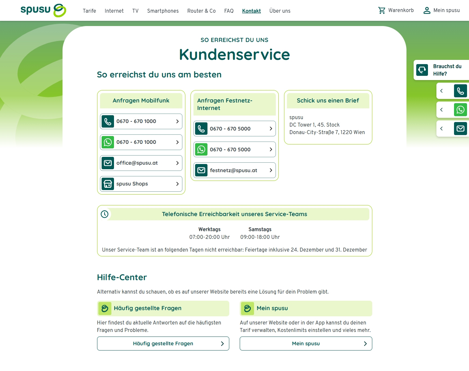
Task: Email festnetz@spusu.at link
Action: (x=234, y=170)
